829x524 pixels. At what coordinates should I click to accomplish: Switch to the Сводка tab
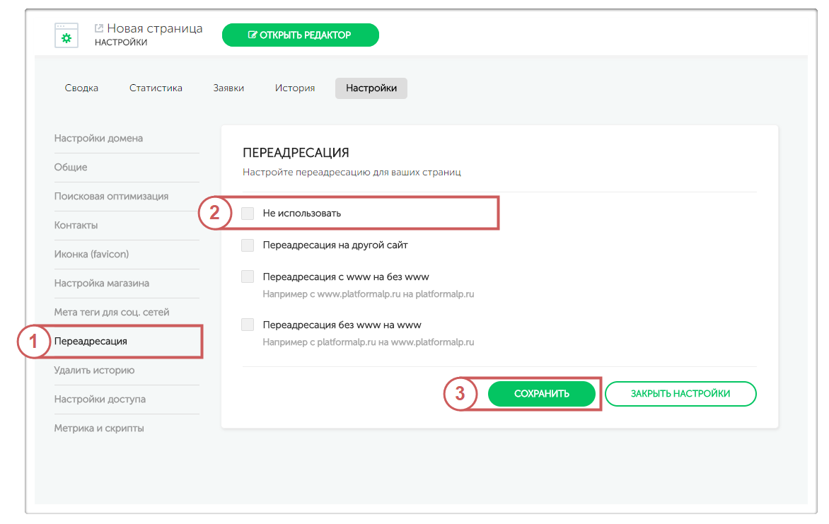[x=81, y=88]
